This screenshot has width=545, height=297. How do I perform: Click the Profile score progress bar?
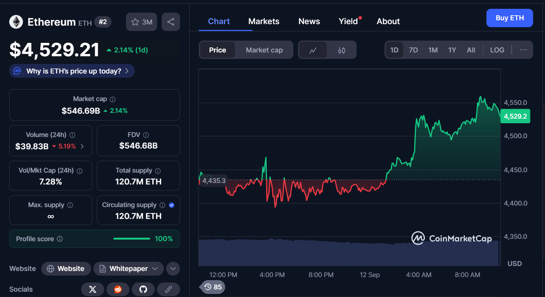pos(132,239)
